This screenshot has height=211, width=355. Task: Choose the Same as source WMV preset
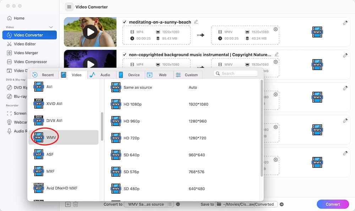[182, 87]
